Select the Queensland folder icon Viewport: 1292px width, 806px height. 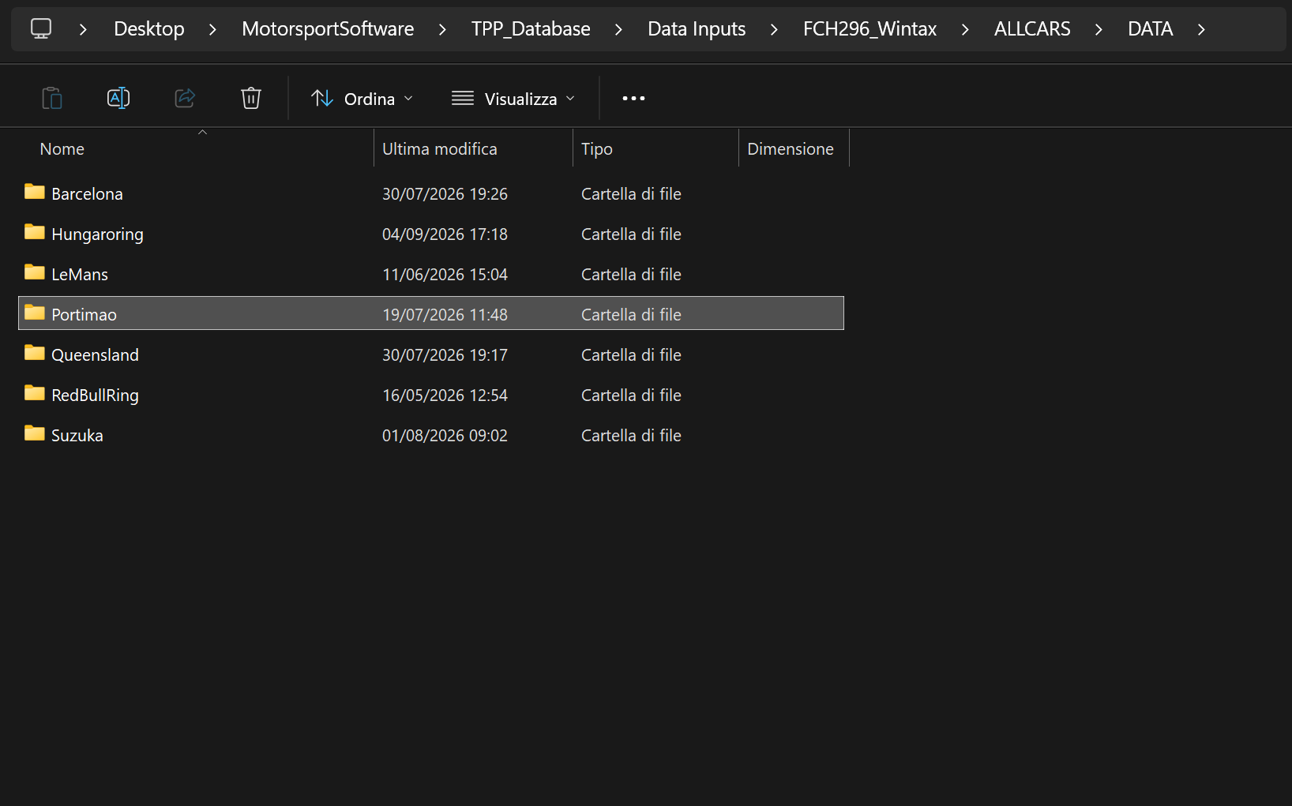35,353
